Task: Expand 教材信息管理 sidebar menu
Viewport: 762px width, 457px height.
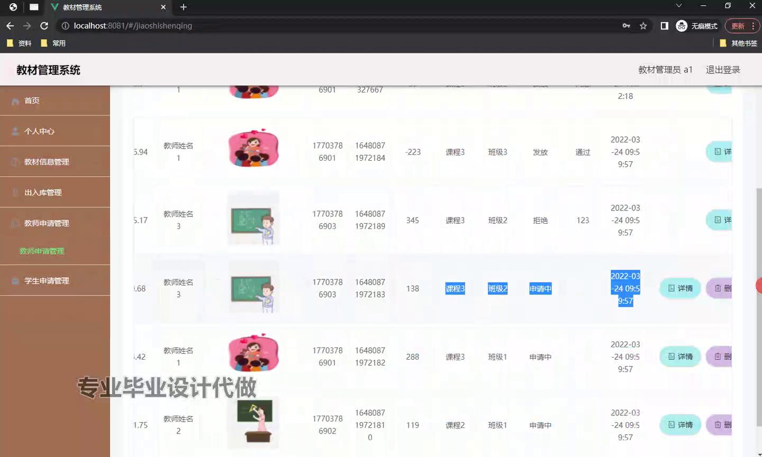Action: pos(55,162)
